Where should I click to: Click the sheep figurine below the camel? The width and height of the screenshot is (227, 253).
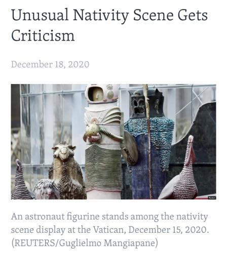(46, 189)
